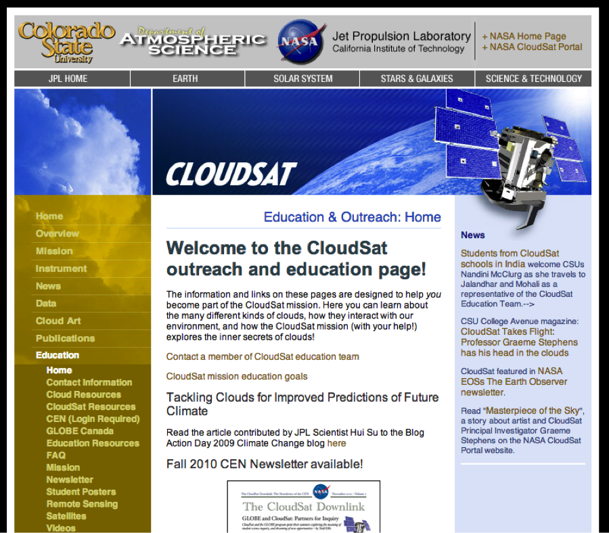Screen dimensions: 609x533
Task: Open Education submenu Home item
Action: pyautogui.click(x=59, y=371)
